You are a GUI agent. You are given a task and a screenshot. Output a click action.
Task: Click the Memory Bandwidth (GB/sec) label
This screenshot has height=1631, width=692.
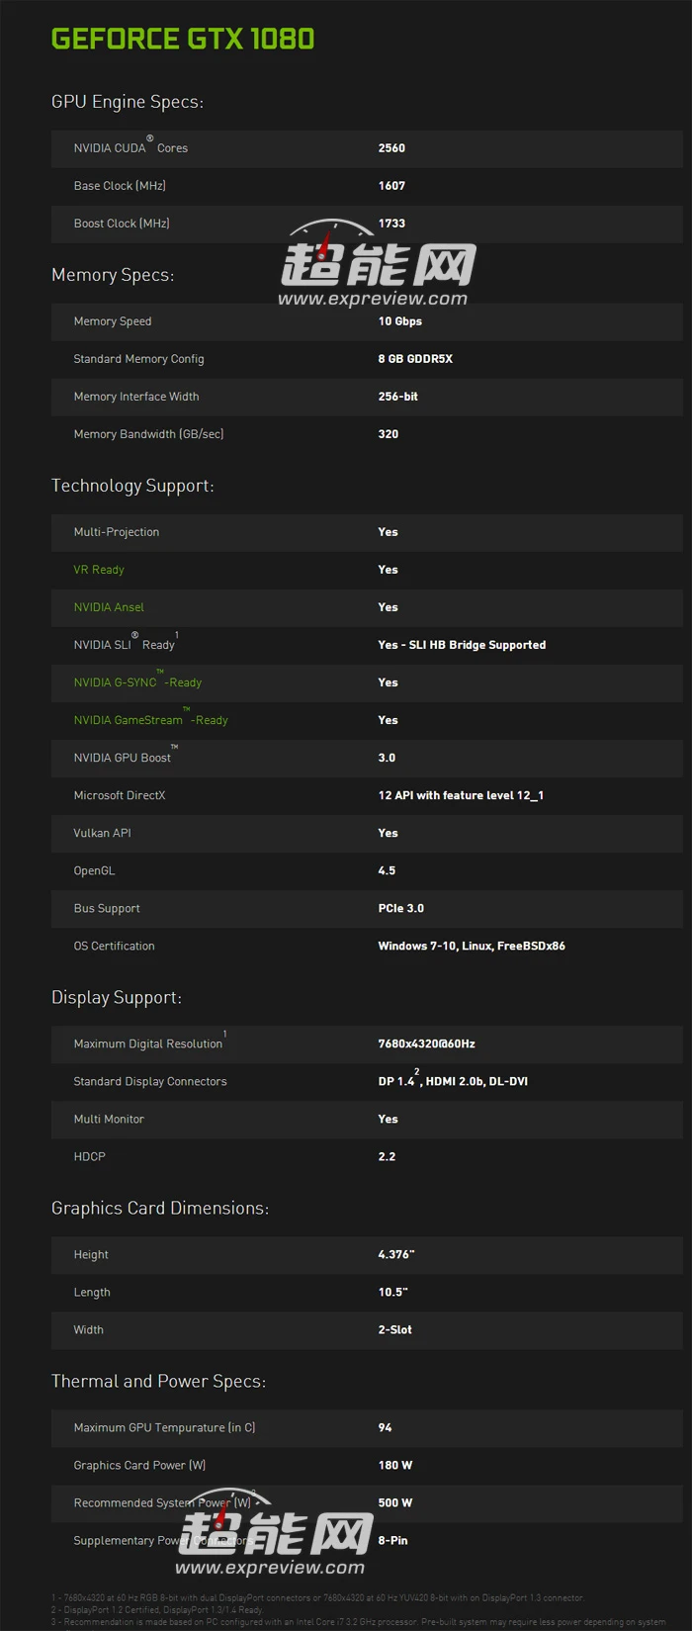[x=148, y=434]
